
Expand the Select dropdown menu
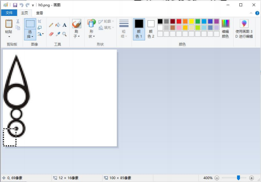point(33,36)
